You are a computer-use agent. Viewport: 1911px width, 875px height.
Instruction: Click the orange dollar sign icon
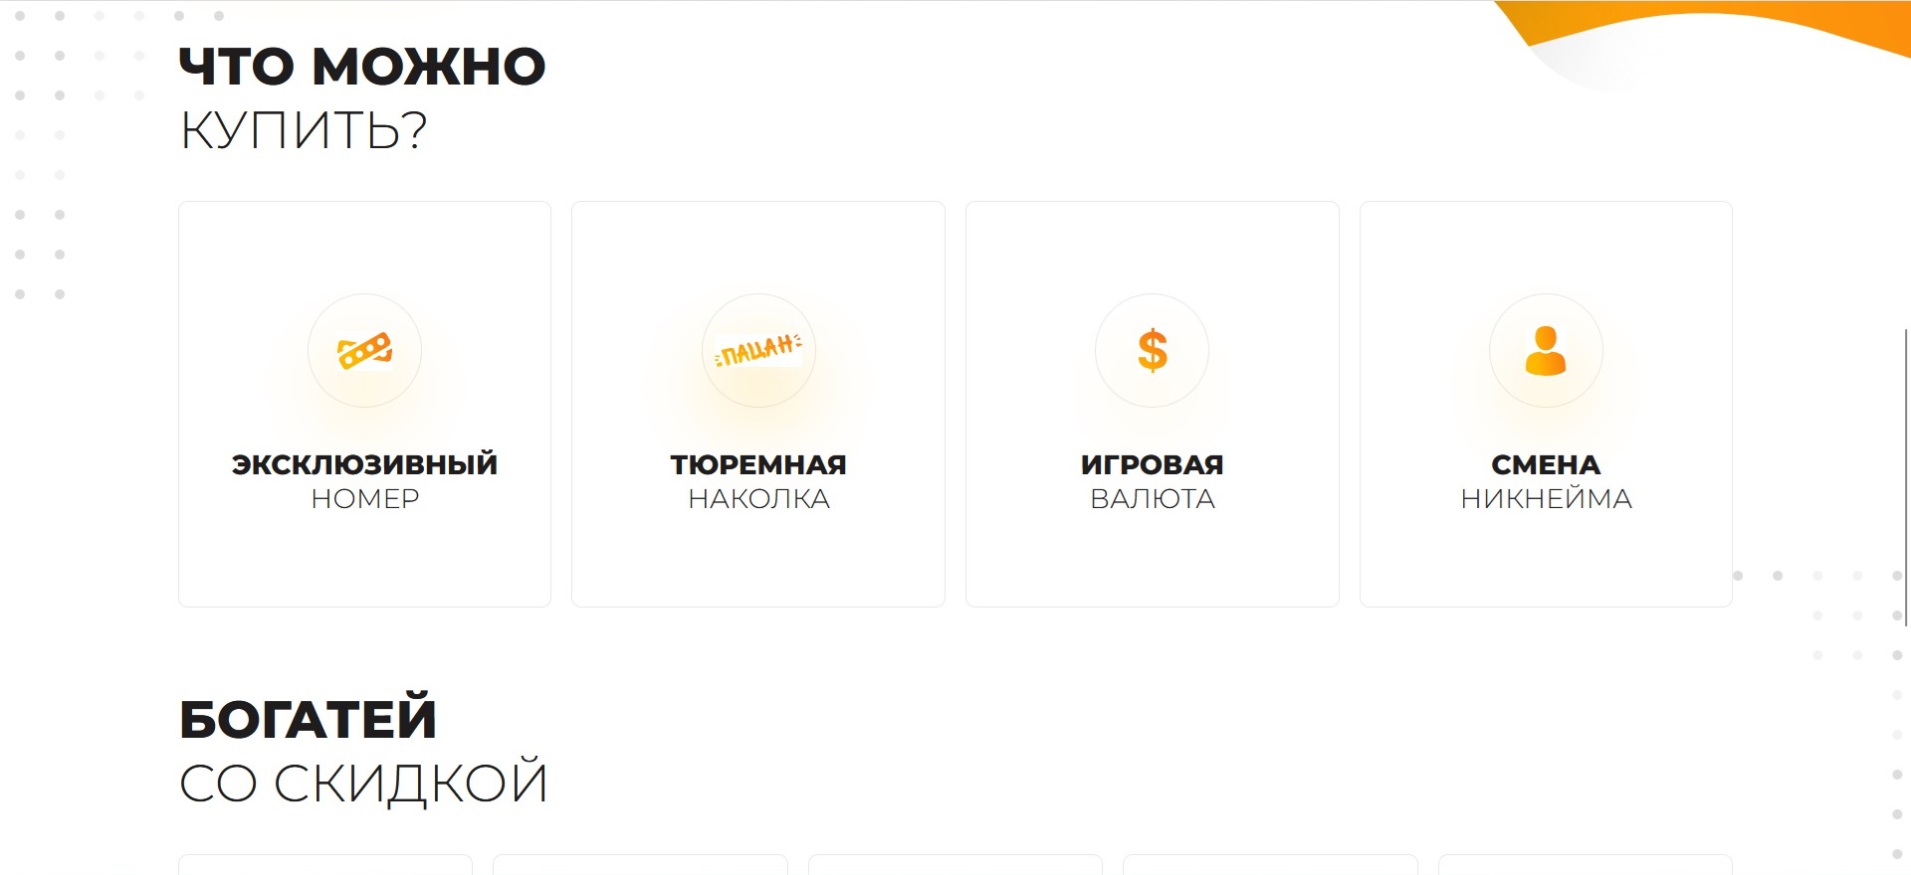coord(1153,350)
